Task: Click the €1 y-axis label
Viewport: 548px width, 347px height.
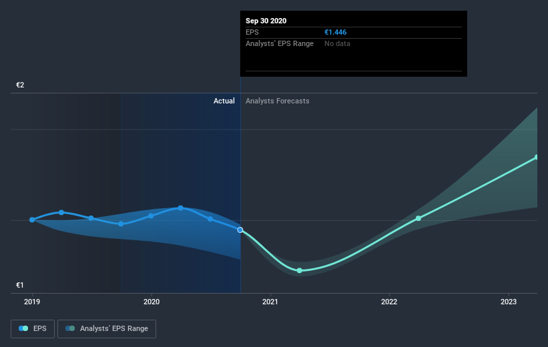Action: [x=20, y=285]
